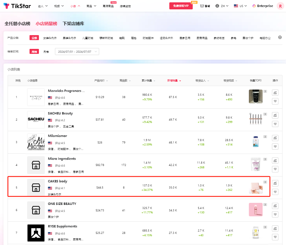The width and height of the screenshot is (286, 245).
Task: View ONE SIZE BEAUTY top product thumbnail
Action: 256,210
